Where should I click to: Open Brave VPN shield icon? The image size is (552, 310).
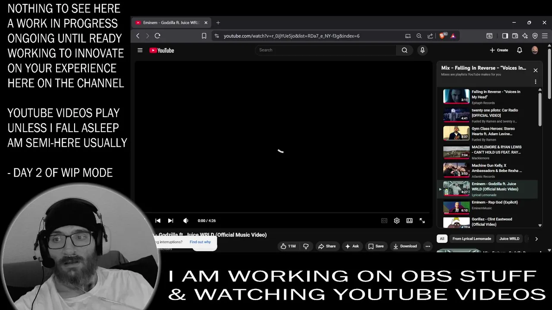(x=535, y=36)
